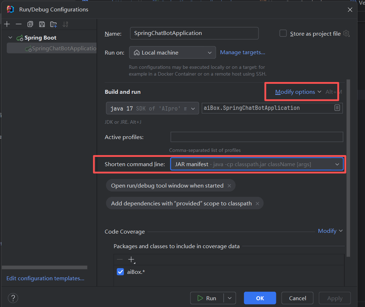
Task: Uncheck the aiBox.* coverage pattern
Action: 120,272
